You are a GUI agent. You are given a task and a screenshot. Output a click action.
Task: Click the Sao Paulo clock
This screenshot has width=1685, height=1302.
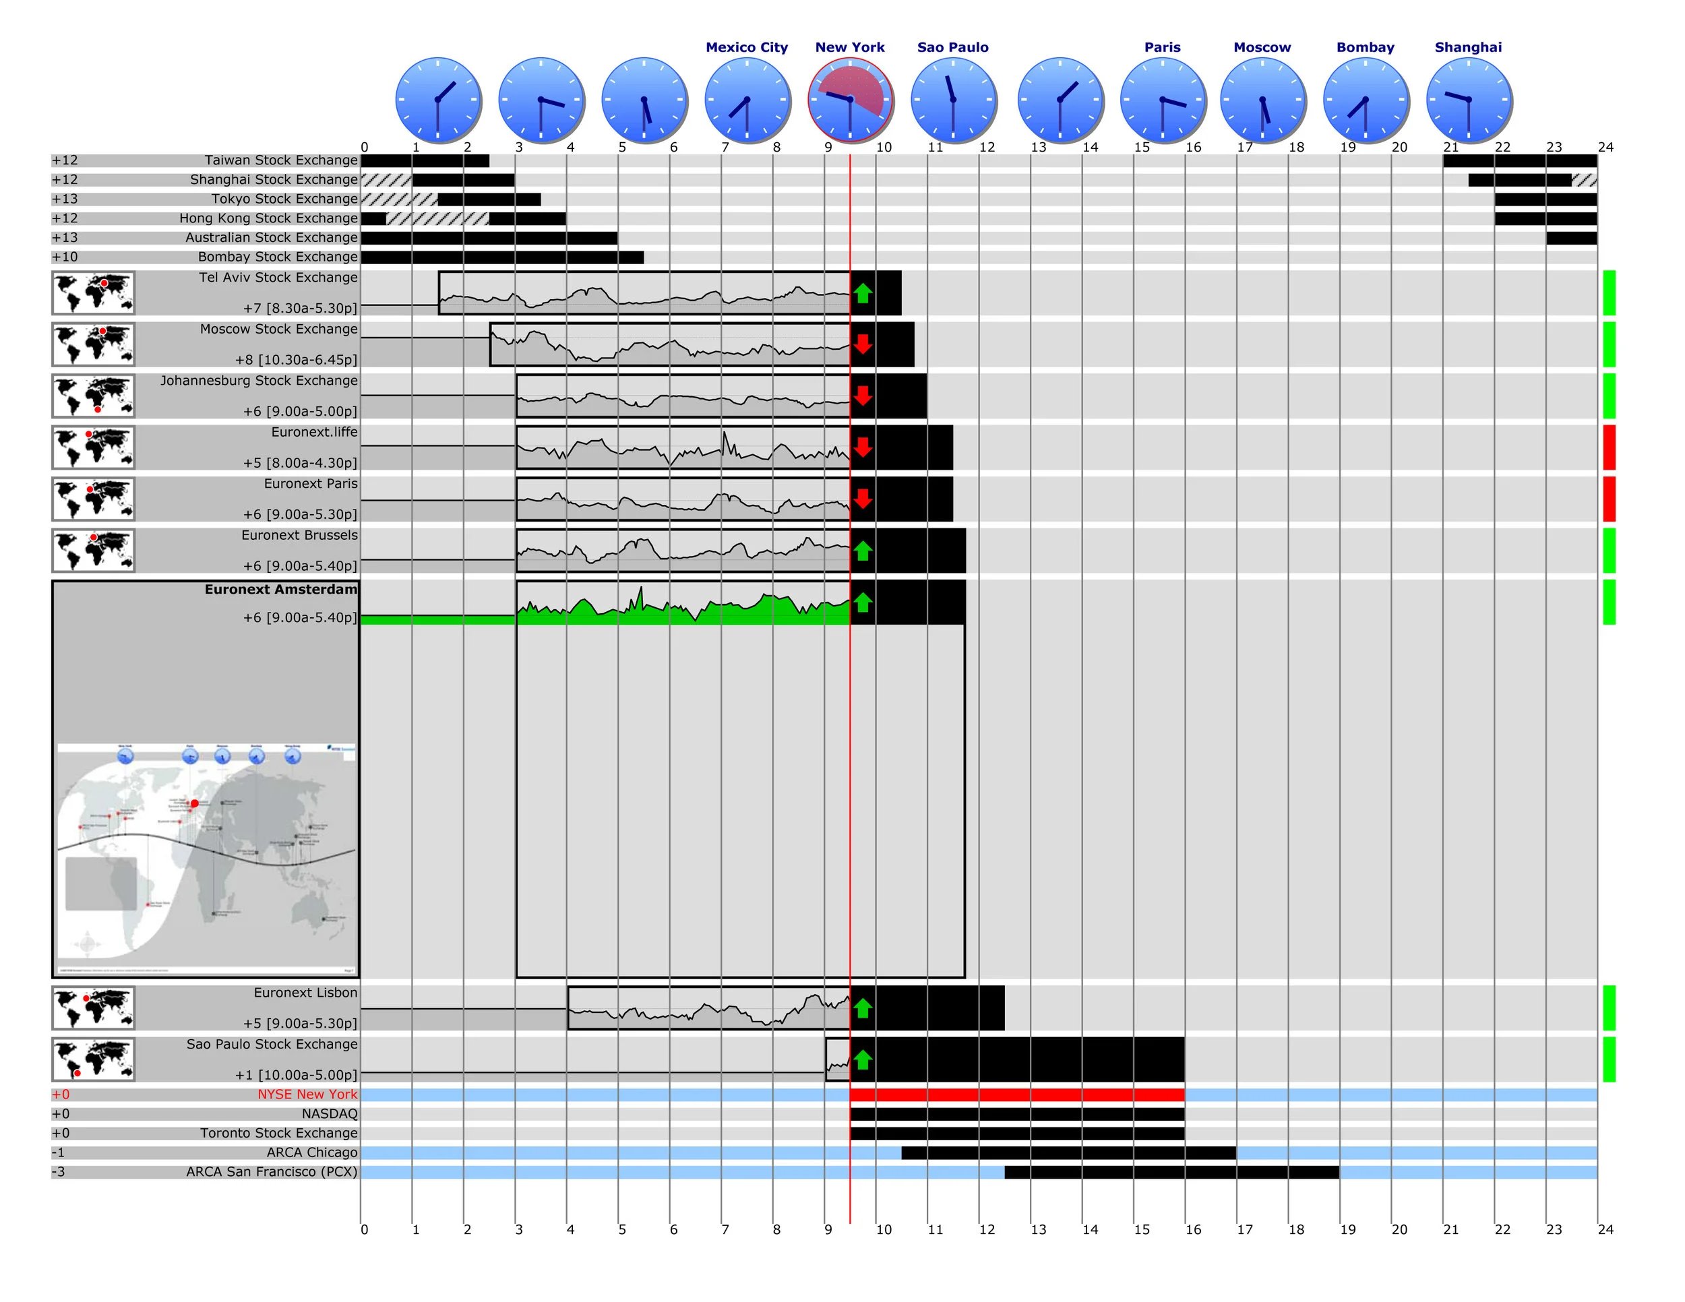pyautogui.click(x=954, y=100)
